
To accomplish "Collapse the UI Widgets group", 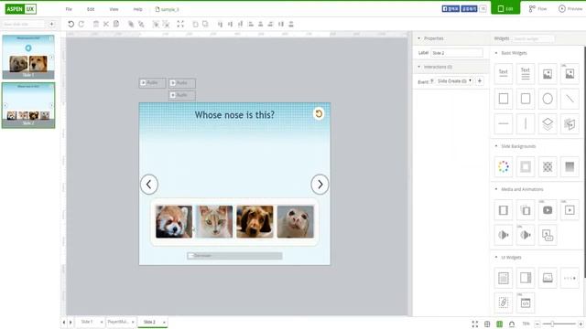I will (496, 258).
